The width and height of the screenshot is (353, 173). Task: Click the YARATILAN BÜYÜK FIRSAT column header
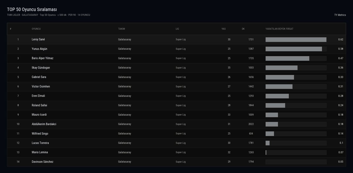pos(279,29)
